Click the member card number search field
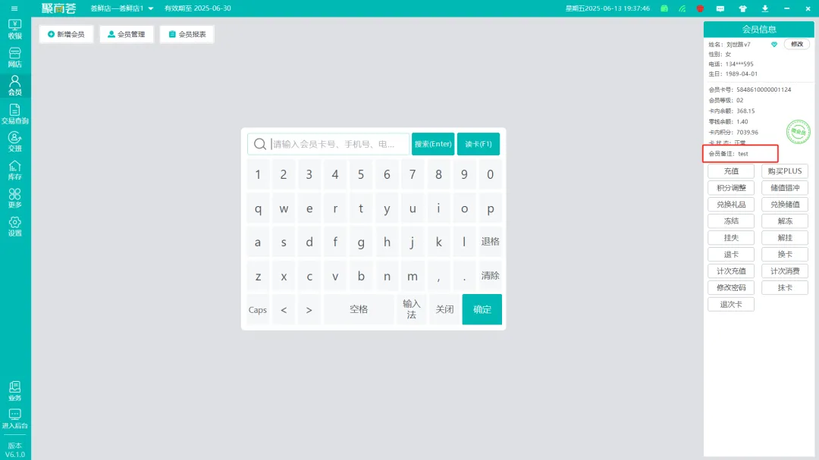The width and height of the screenshot is (819, 460). pos(337,144)
